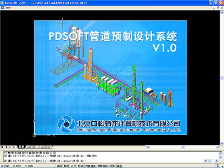The height and width of the screenshot is (168, 224).
Task: Toggle 线宽 lineweight display in status bar
Action: pos(112,166)
